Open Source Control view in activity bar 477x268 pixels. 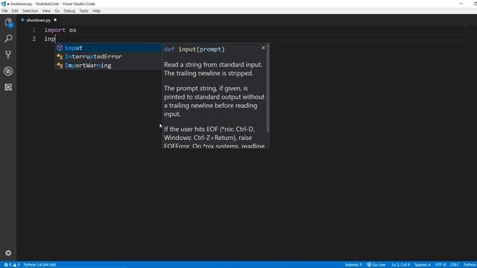8,54
